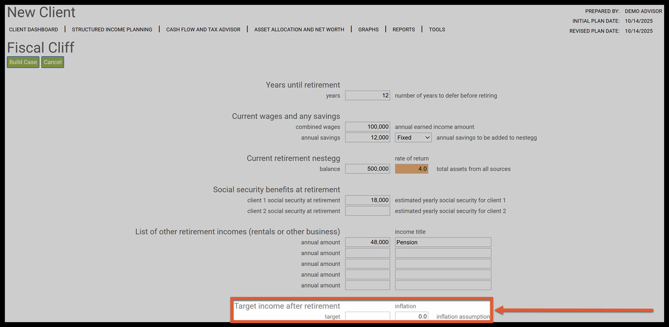669x327 pixels.
Task: Open the Tools menu
Action: coord(437,30)
